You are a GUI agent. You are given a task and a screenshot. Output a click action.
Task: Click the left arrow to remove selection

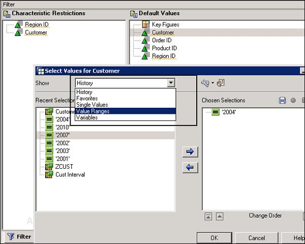tap(190, 167)
